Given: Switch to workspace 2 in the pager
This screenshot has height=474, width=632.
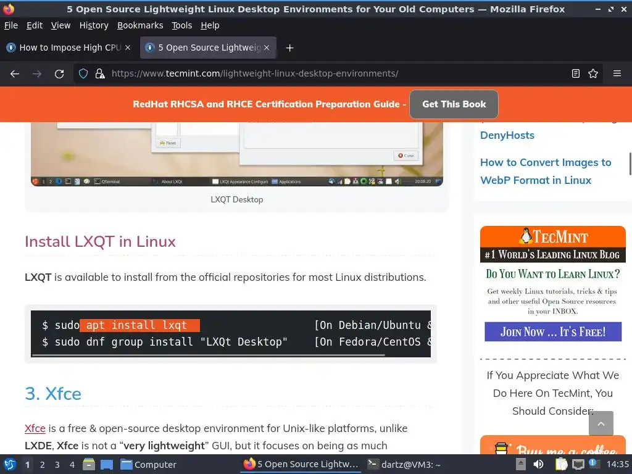Looking at the screenshot, I should point(43,465).
